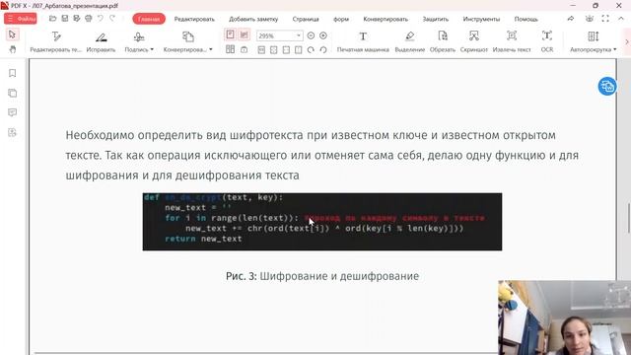Collapse the ribbon with the chevron up

click(621, 19)
